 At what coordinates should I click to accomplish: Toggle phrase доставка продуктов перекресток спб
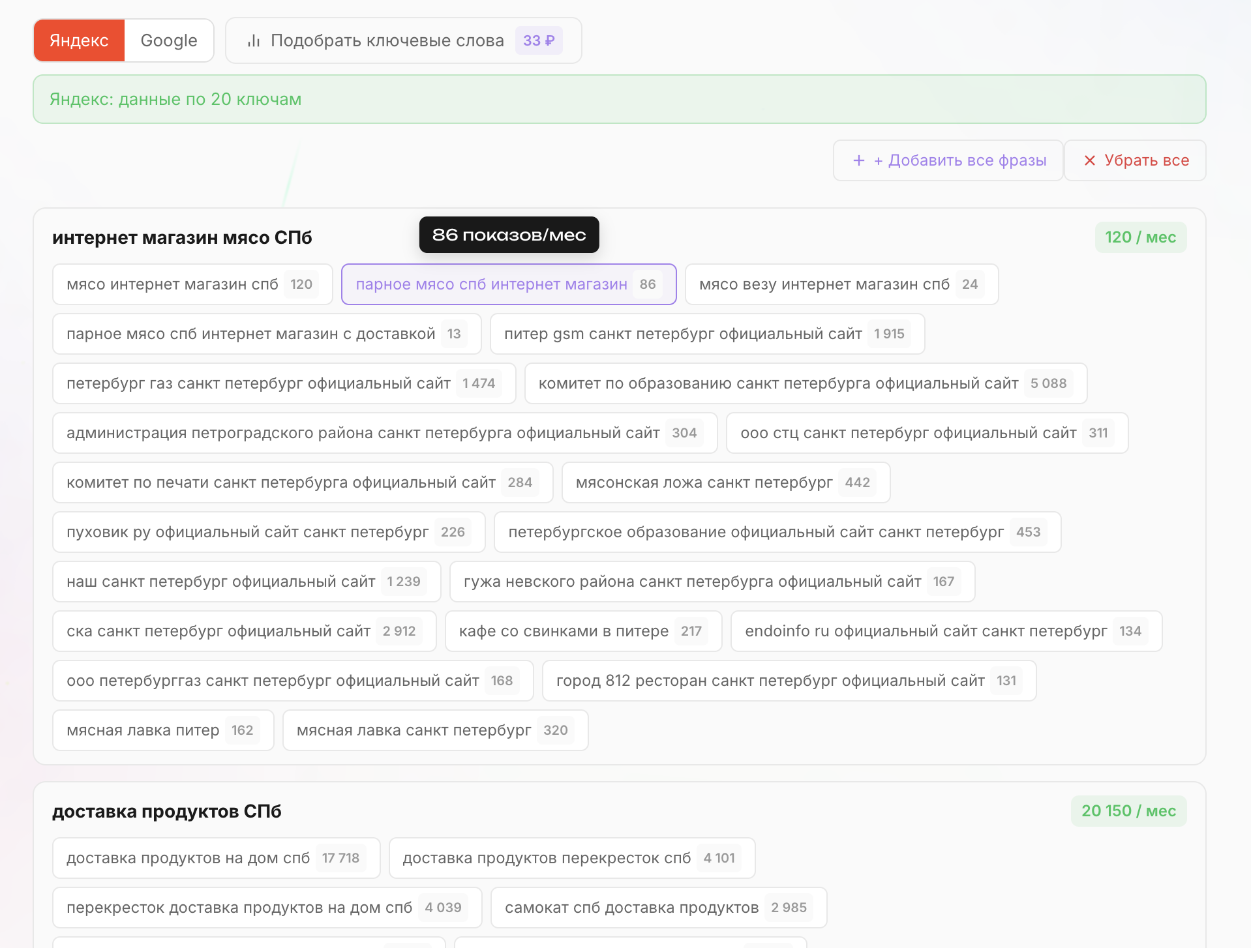coord(572,858)
